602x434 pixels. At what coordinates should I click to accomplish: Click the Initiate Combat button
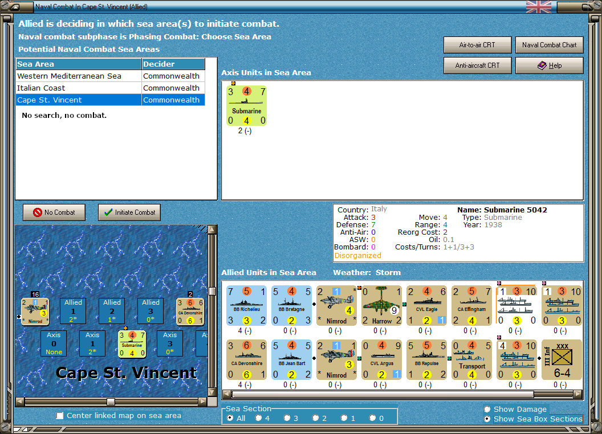pyautogui.click(x=129, y=212)
